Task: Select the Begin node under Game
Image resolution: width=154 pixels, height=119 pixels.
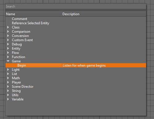Action: coord(22,65)
